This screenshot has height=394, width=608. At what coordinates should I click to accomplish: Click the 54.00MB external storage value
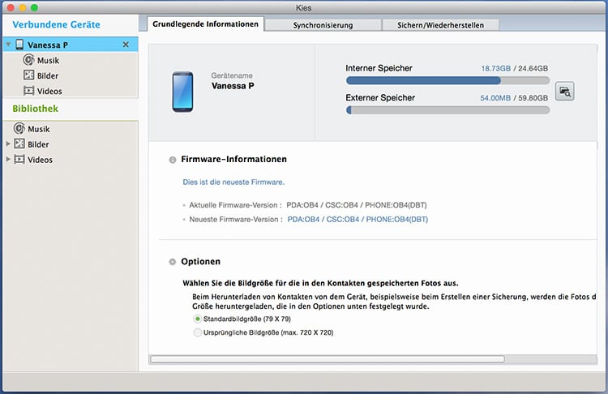click(x=495, y=98)
